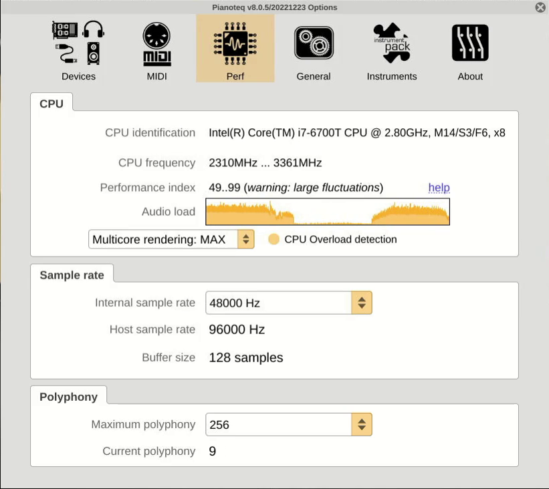Open the Internal sample rate dropdown

(289, 303)
